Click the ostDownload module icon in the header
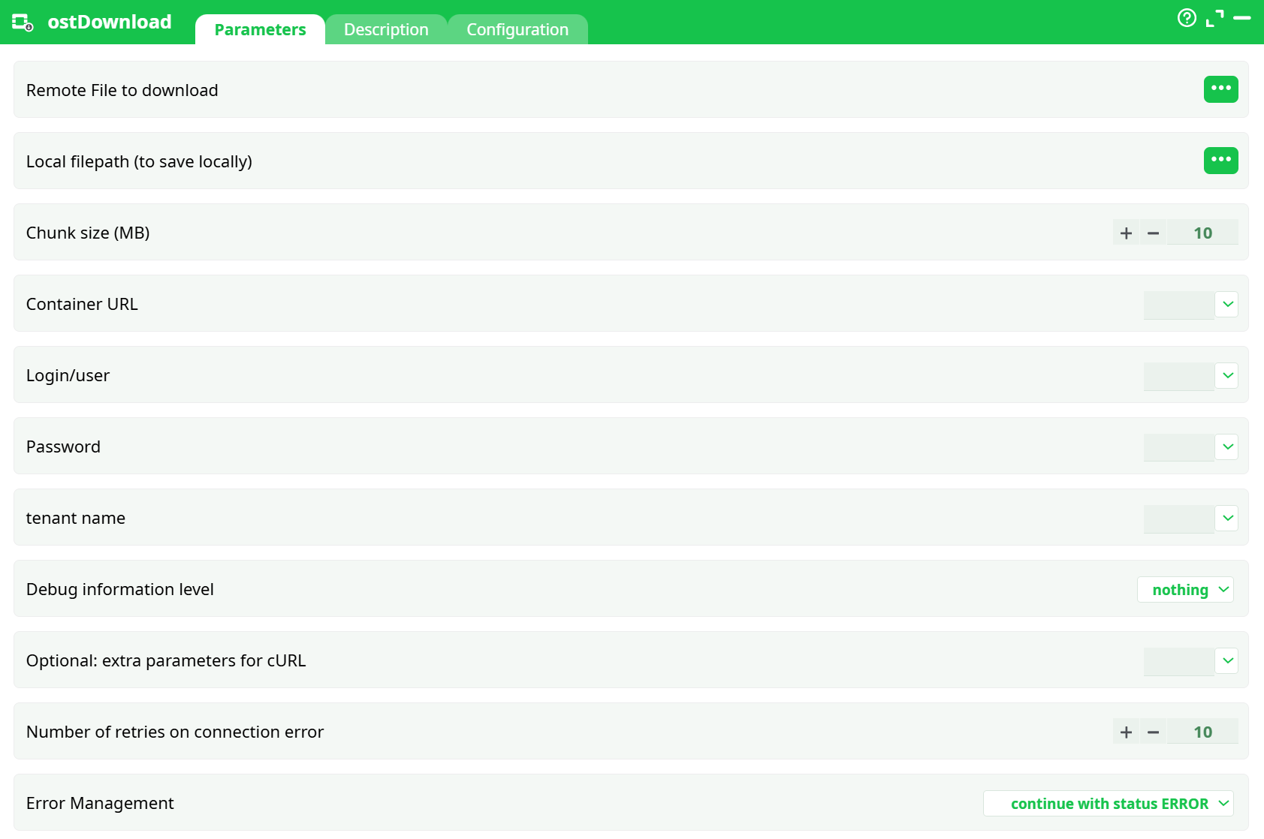Image resolution: width=1264 pixels, height=839 pixels. click(x=22, y=22)
